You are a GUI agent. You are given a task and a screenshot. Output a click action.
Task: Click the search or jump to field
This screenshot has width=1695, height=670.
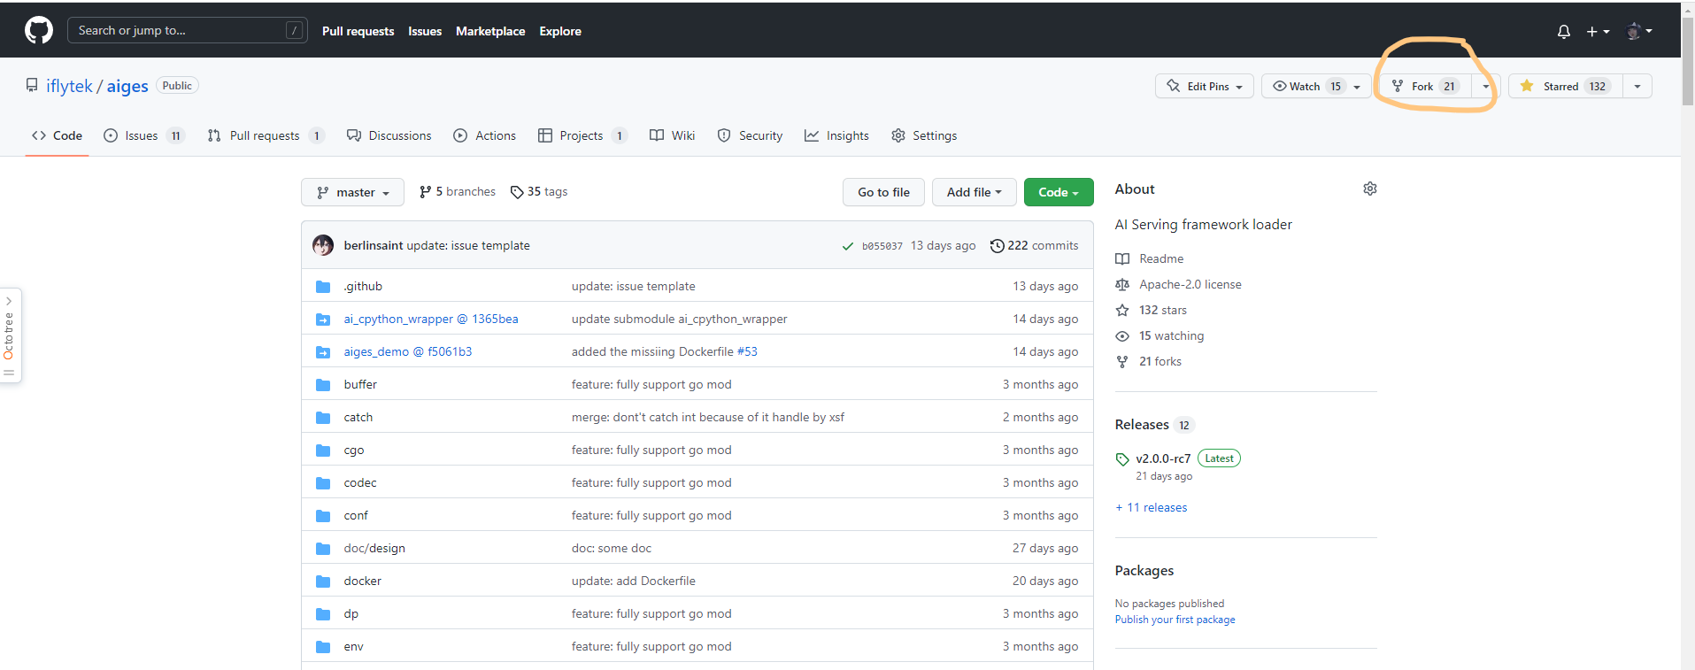[x=188, y=30]
